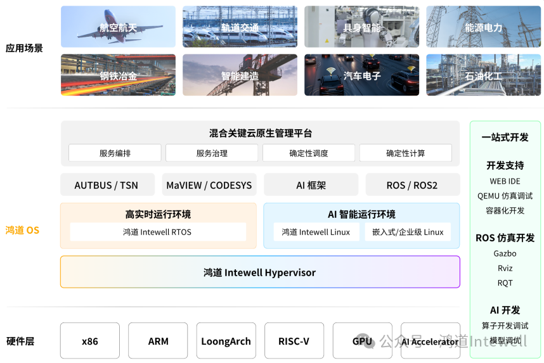Viewport: 544px width, 363px height.
Task: Click the 算子开发调试 text
Action: pyautogui.click(x=505, y=326)
